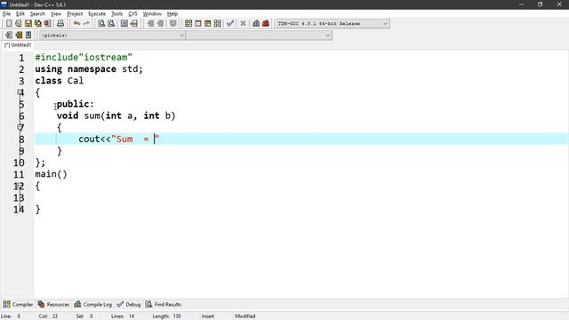Undo the last edit via toolbar icon
Image resolution: width=569 pixels, height=320 pixels.
(76, 24)
